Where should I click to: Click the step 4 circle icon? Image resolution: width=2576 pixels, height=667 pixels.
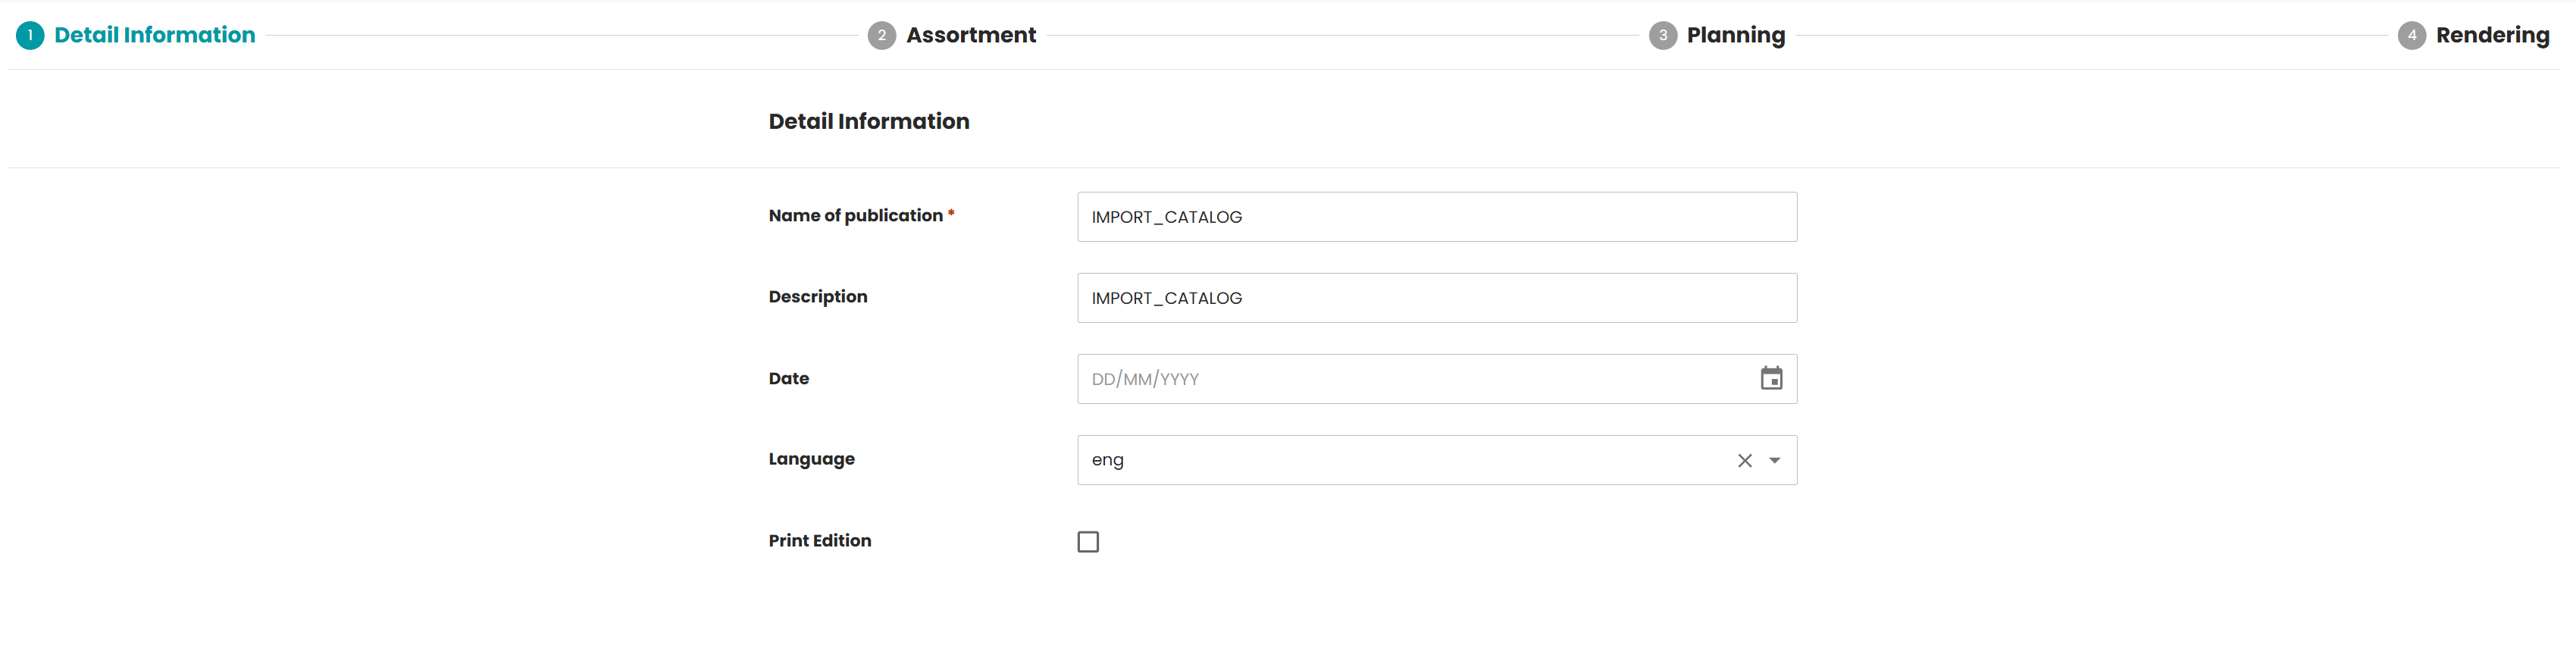(2411, 36)
